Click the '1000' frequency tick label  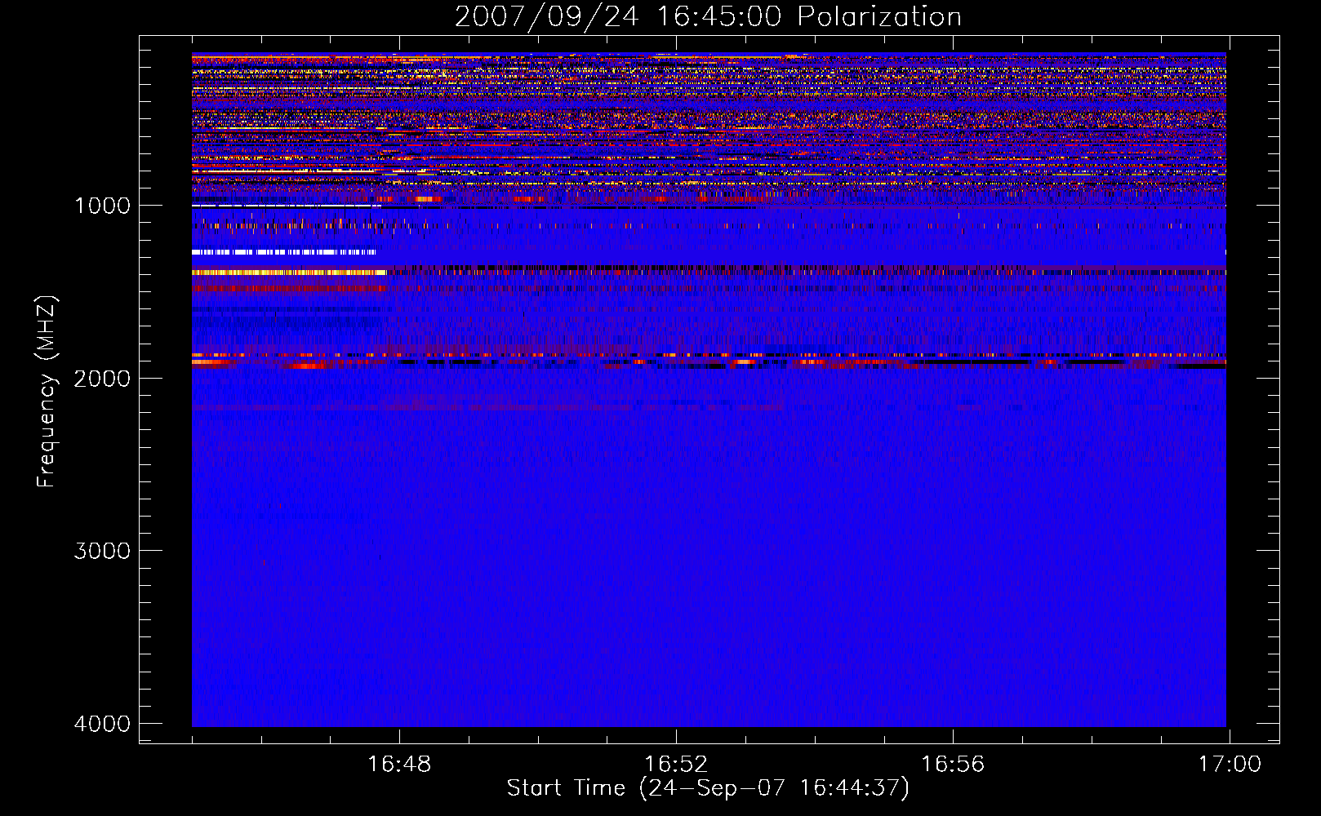coord(102,205)
